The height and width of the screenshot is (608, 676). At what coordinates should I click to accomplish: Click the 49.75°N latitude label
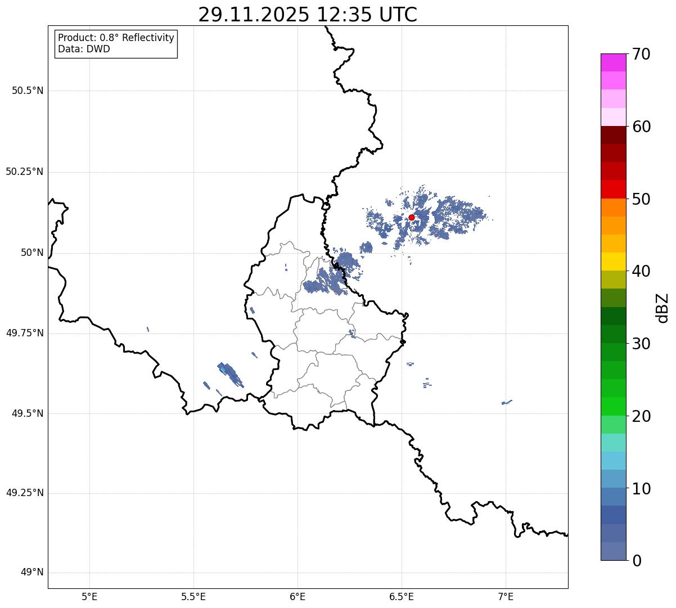pos(24,333)
